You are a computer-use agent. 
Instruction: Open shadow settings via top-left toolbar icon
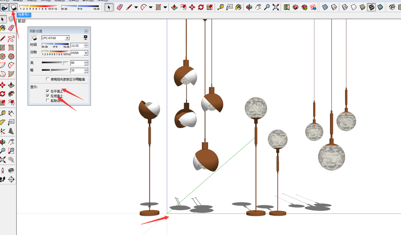pos(4,8)
